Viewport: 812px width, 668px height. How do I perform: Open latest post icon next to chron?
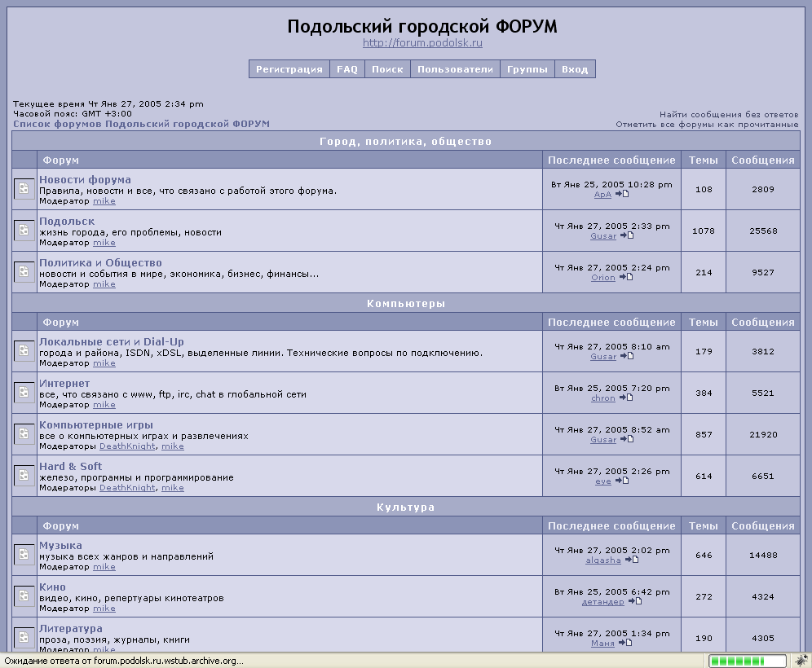click(626, 398)
